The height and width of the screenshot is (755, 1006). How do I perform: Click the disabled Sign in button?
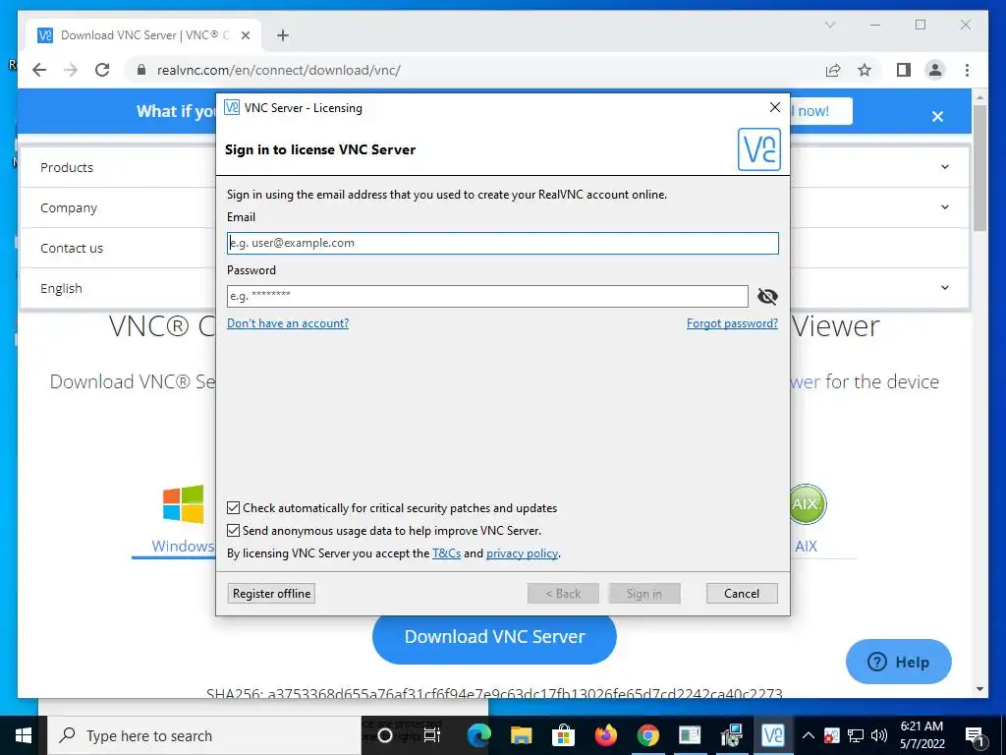tap(644, 593)
